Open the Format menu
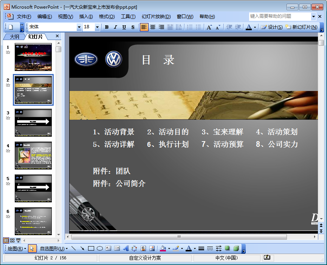 107,17
